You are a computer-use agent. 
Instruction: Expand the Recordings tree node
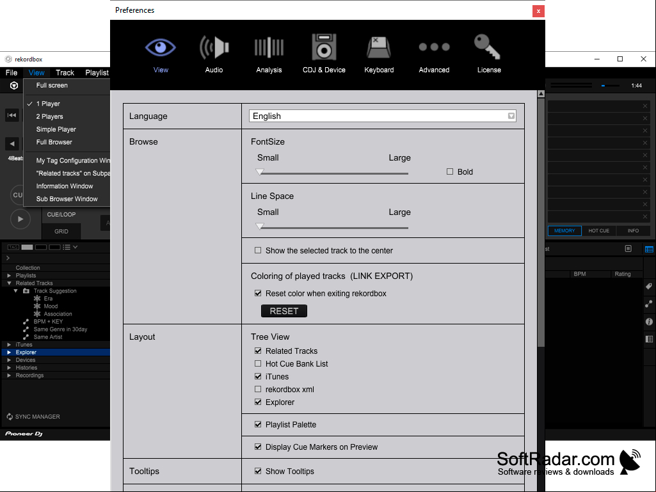(9, 376)
